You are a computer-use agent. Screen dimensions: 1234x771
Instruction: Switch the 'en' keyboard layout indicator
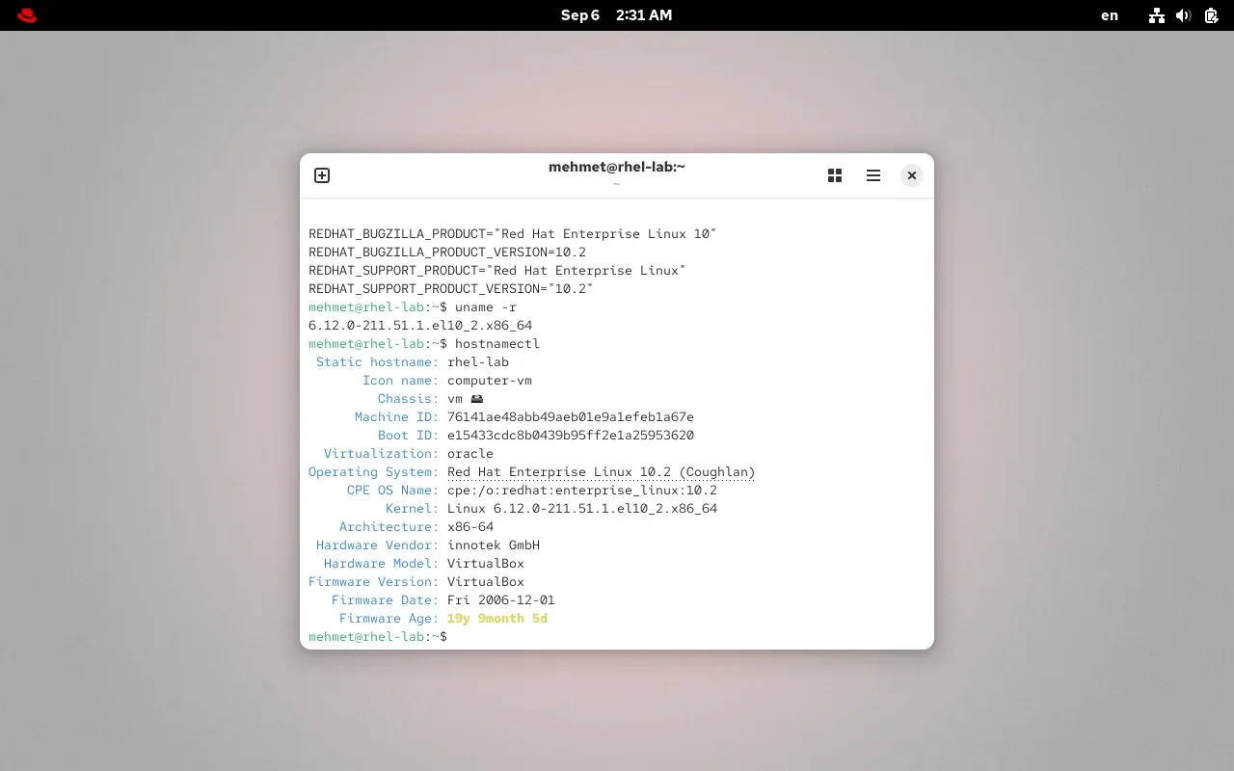(x=1110, y=15)
